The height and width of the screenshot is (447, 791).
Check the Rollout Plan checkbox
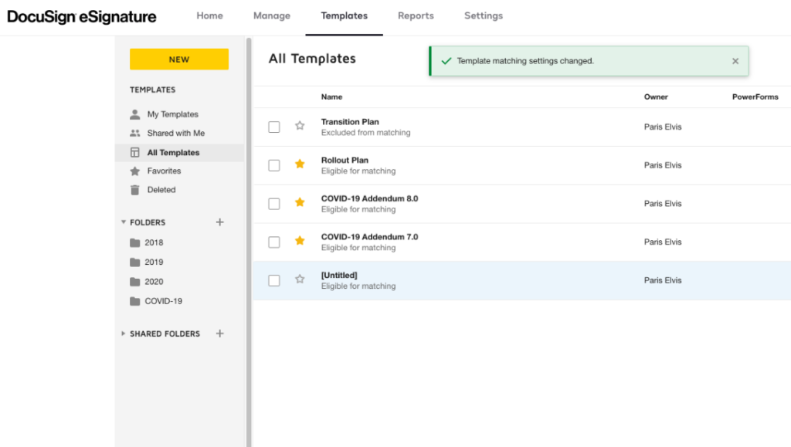(x=274, y=165)
